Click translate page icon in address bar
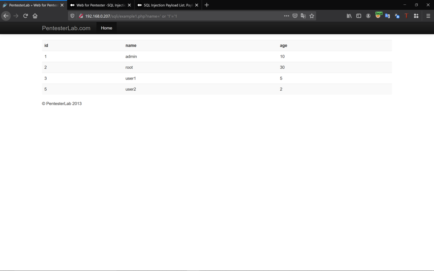The width and height of the screenshot is (434, 271). (303, 16)
